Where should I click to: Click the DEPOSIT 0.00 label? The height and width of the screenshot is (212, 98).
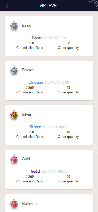(55, 38)
